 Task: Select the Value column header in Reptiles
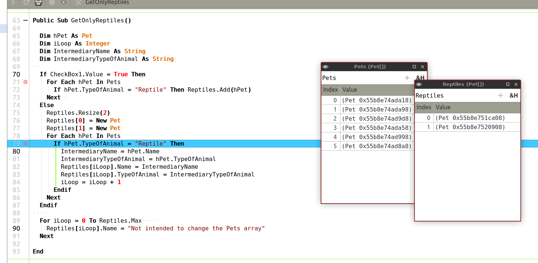tap(476, 107)
